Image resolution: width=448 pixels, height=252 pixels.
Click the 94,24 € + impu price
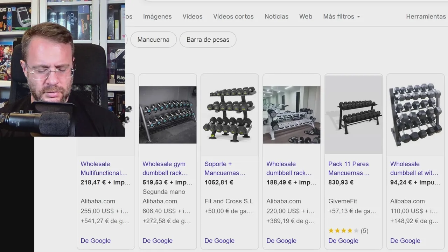(415, 182)
